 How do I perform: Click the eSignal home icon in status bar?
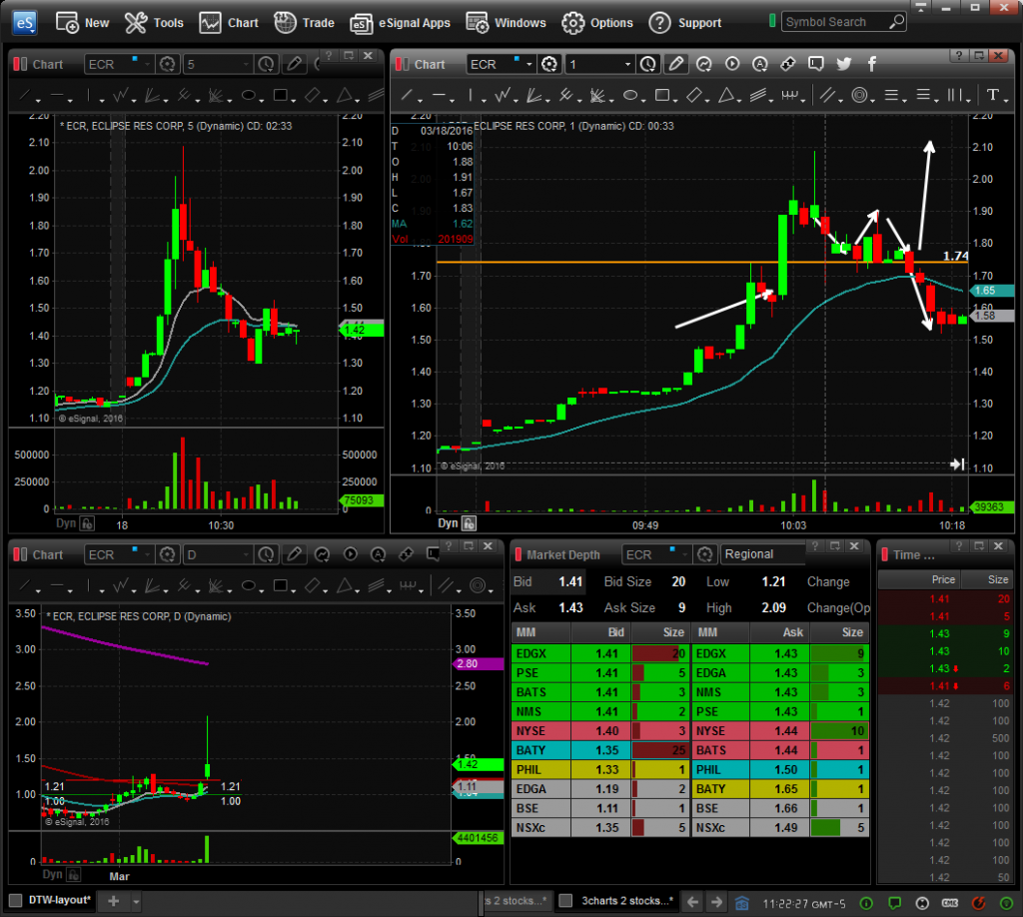(742, 903)
